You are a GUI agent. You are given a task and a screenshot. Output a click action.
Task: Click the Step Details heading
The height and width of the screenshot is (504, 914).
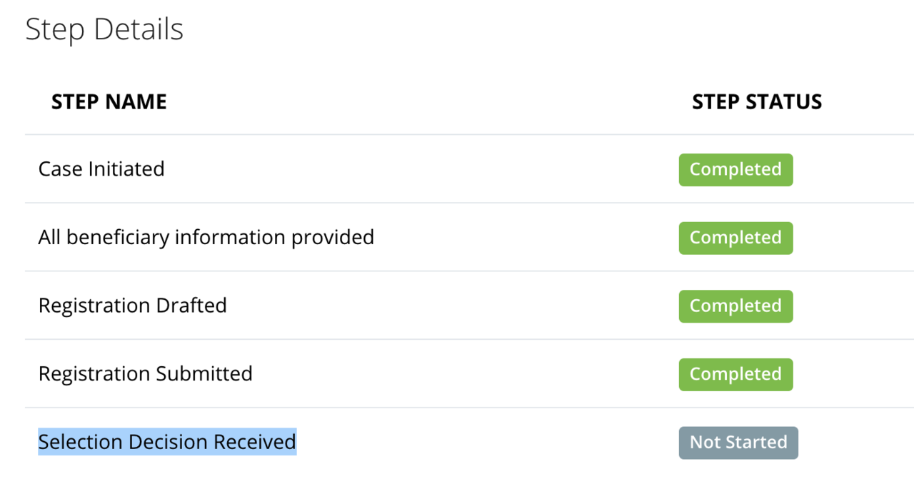point(104,29)
